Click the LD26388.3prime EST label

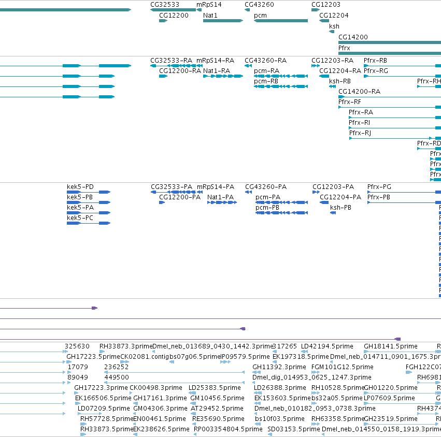click(280, 388)
